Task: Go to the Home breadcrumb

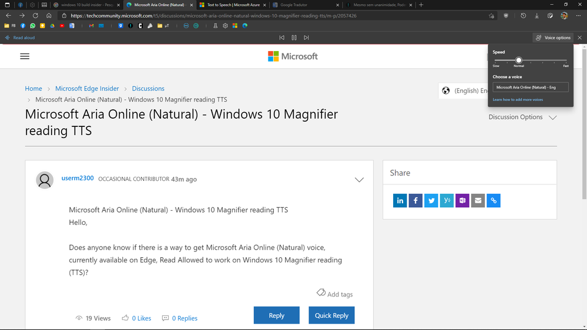Action: [33, 89]
